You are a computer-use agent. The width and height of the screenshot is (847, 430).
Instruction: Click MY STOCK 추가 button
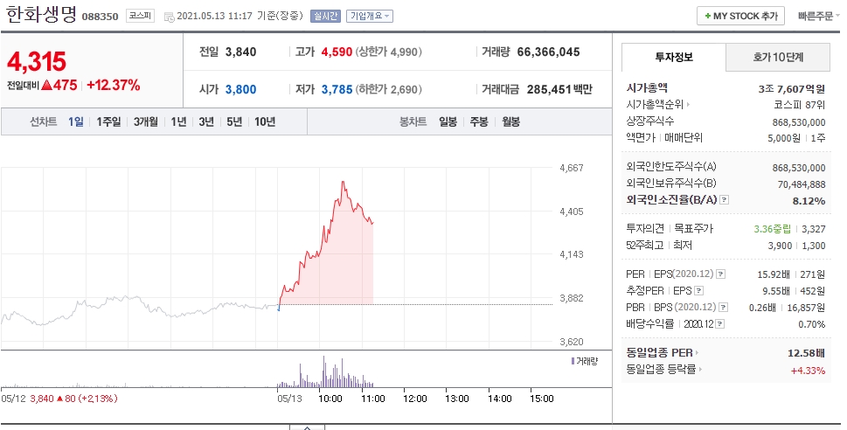[x=740, y=17]
